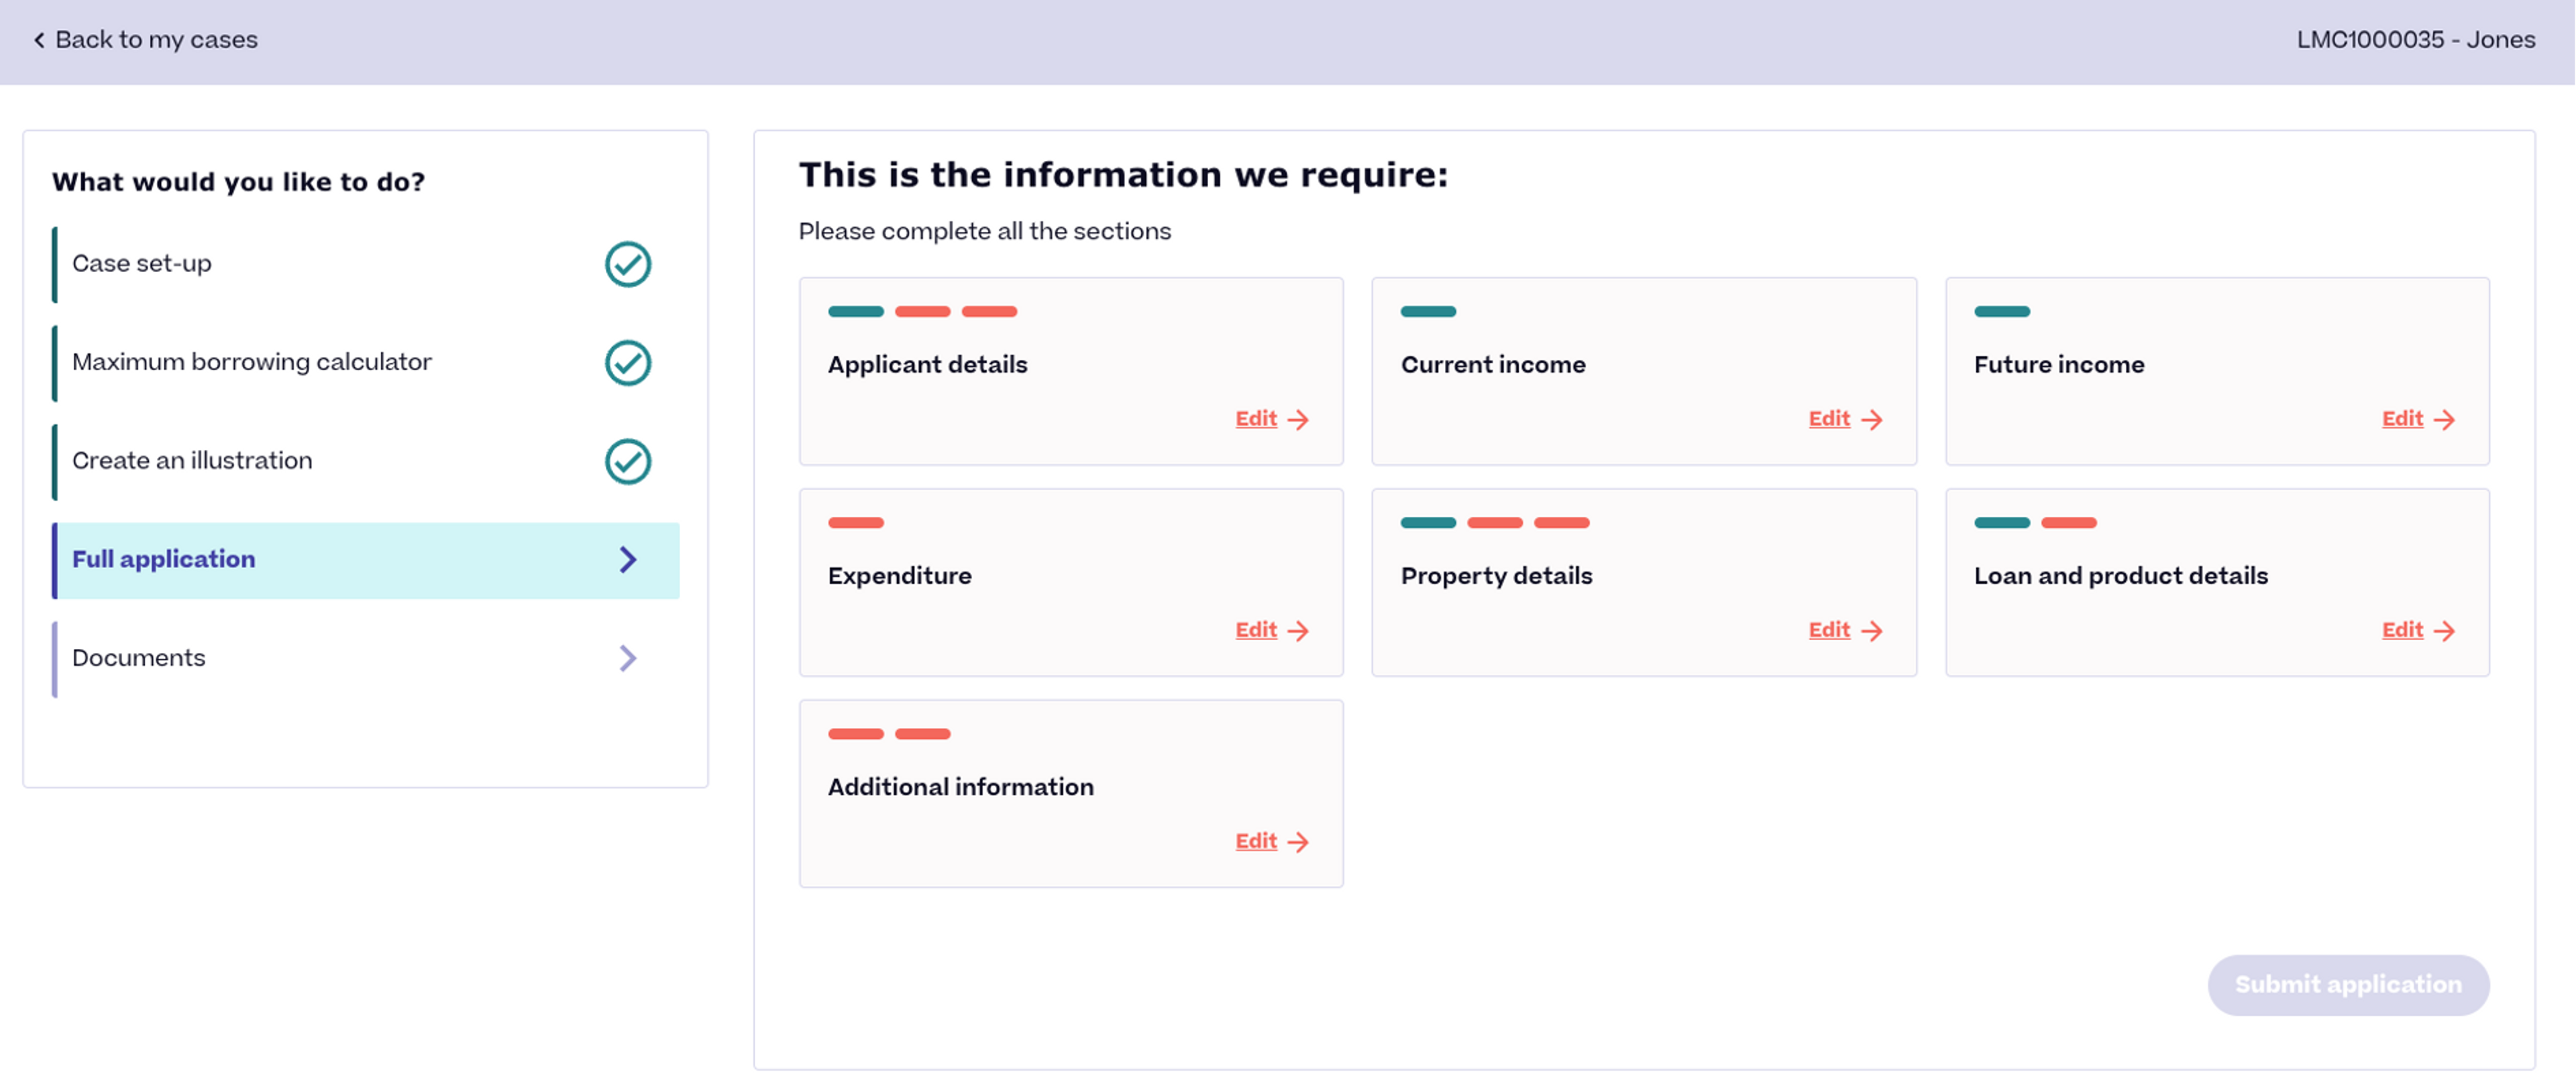
Task: Click arrow icon beside Additional information Edit
Action: (x=1298, y=842)
